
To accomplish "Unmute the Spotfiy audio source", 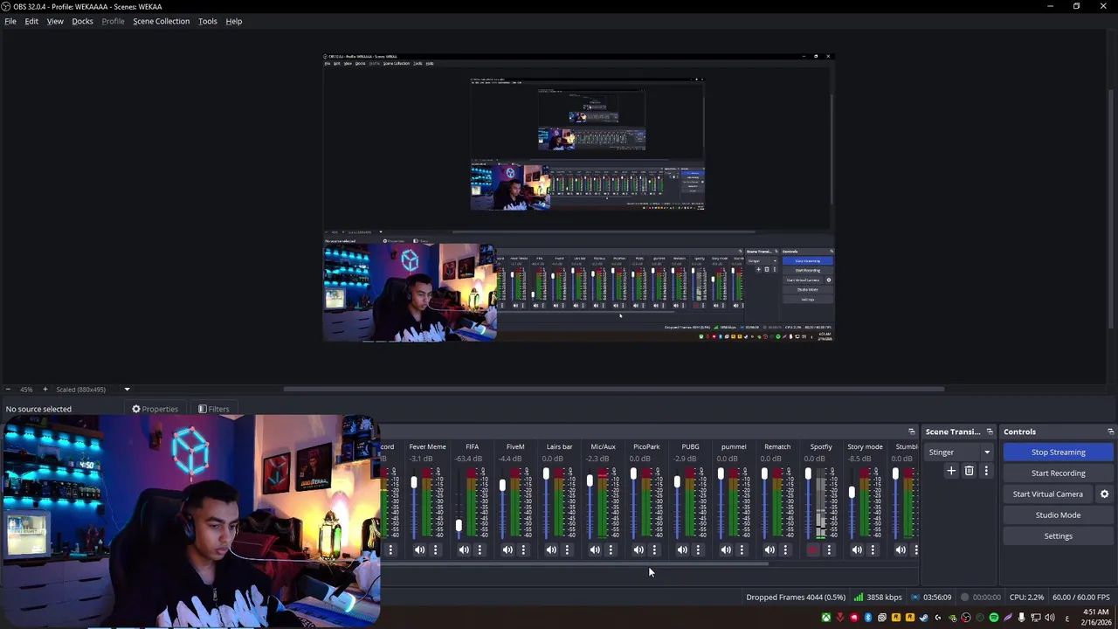I will pos(812,550).
